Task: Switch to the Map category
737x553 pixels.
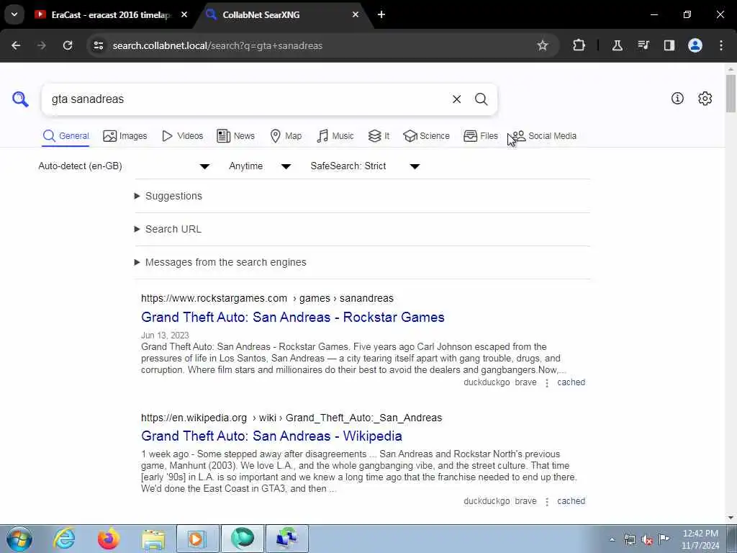Action: (x=286, y=136)
